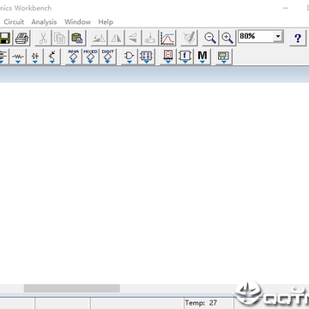
Task: Open the Digital flip-flop parts bin
Action: tap(147, 57)
